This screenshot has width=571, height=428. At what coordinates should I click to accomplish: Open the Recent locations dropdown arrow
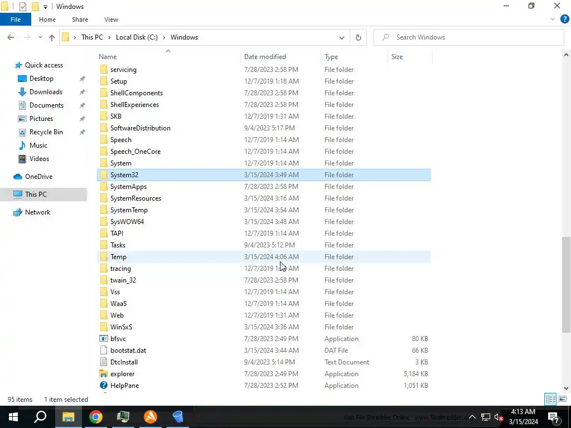click(40, 37)
